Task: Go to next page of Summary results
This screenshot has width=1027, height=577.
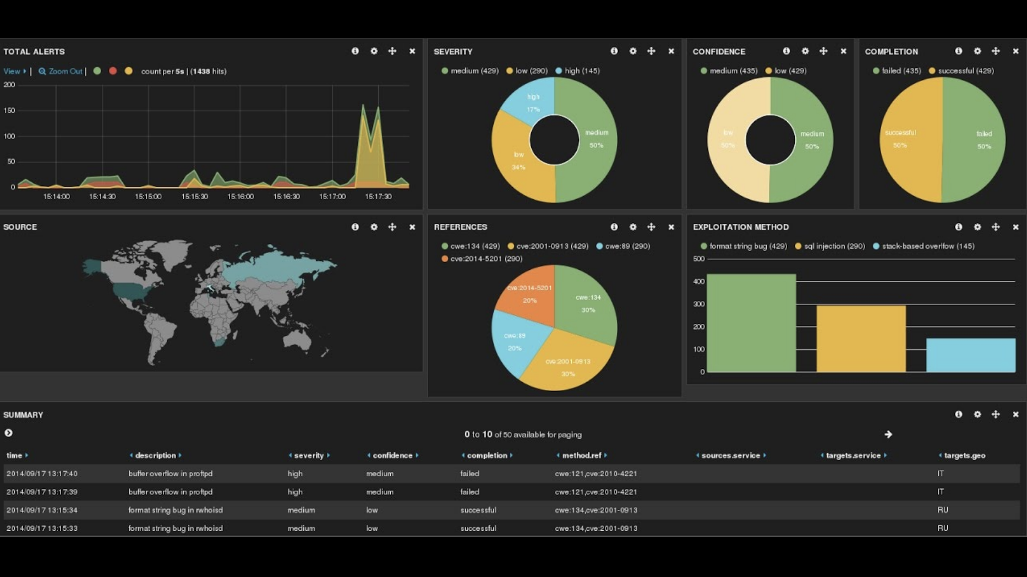Action: pyautogui.click(x=888, y=434)
